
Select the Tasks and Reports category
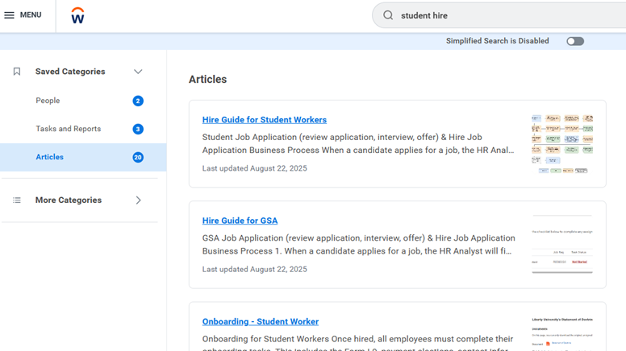click(68, 129)
